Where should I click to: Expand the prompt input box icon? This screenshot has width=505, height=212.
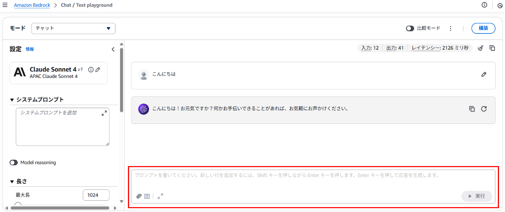click(160, 196)
